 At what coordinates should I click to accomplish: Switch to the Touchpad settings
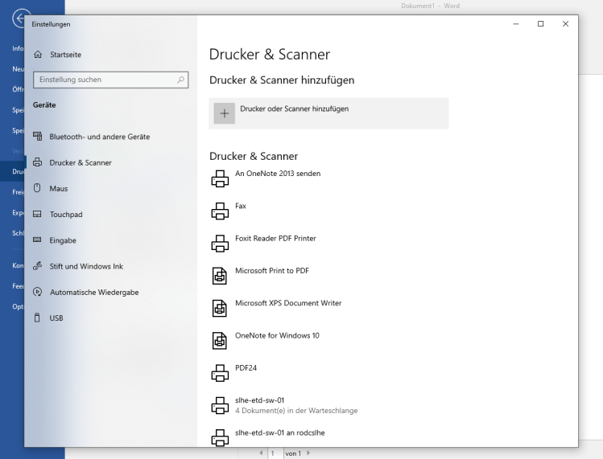click(66, 215)
